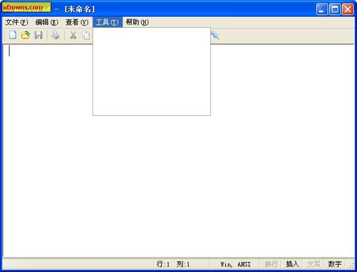This screenshot has width=357, height=272.
Task: Open the 编辑(E) menu
Action: [x=47, y=22]
